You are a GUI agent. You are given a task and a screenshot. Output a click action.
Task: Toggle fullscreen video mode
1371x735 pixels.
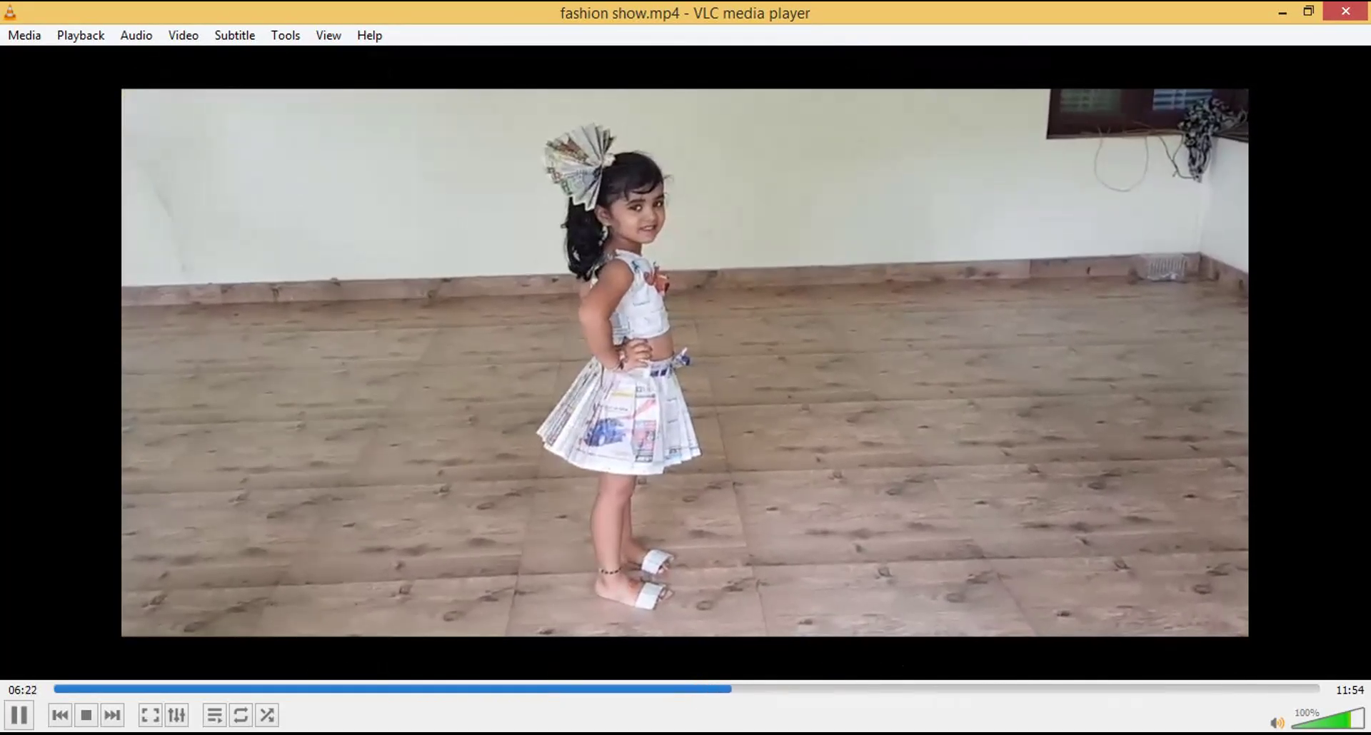[x=150, y=715]
